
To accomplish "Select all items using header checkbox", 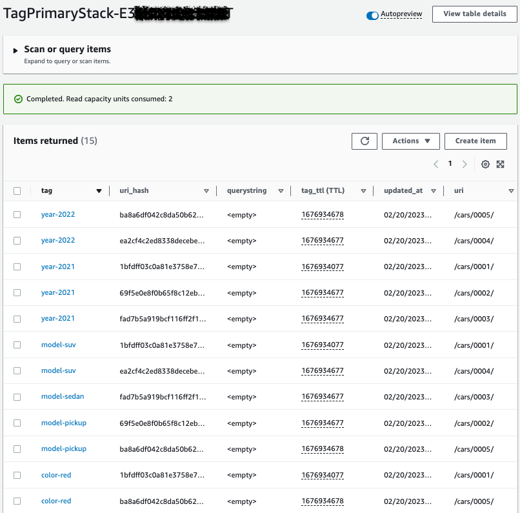I will tap(17, 190).
